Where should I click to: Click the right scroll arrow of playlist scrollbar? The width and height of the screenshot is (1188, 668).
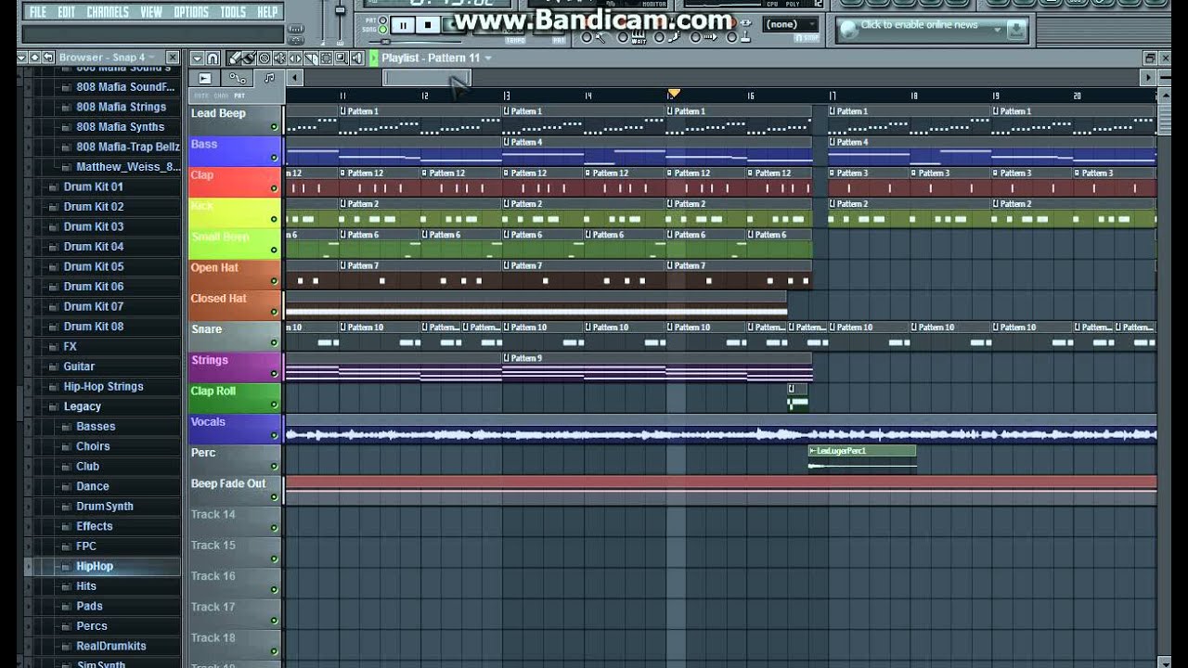1148,78
